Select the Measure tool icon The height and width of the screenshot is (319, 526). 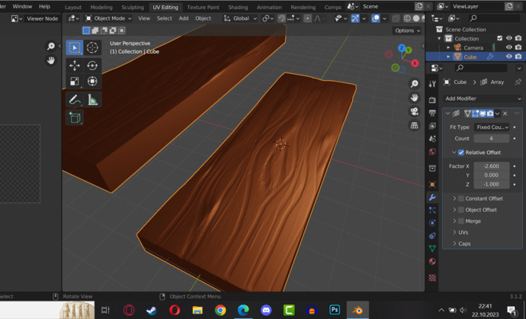point(92,100)
